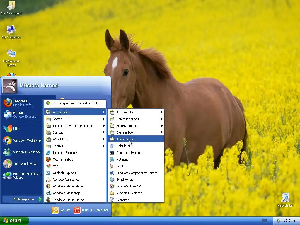The height and width of the screenshot is (225, 300).
Task: Select the Accessories folder entry
Action: (x=75, y=112)
